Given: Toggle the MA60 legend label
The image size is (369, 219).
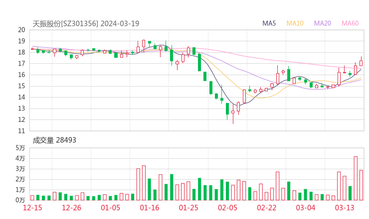Looking at the screenshot, I should 350,23.
